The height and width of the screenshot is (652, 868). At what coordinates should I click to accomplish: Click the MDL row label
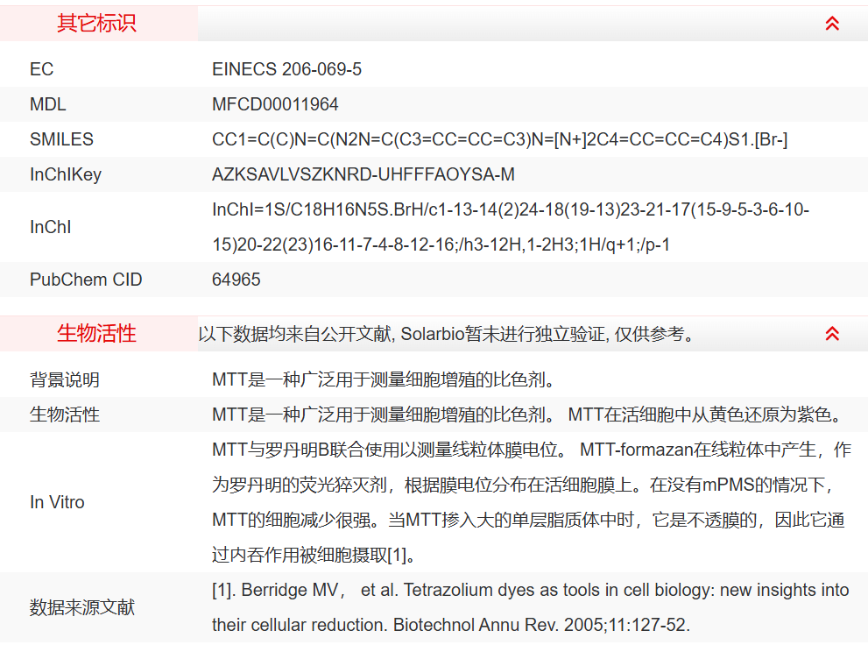[x=48, y=104]
